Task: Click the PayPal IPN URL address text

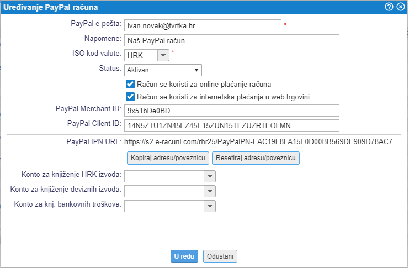Action: point(258,141)
